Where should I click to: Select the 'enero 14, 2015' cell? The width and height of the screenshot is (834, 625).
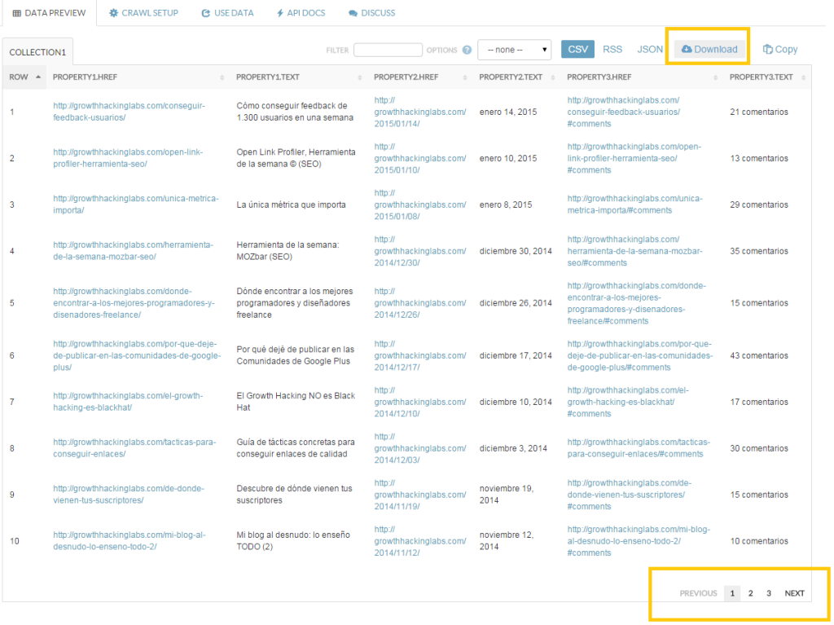pyautogui.click(x=508, y=112)
